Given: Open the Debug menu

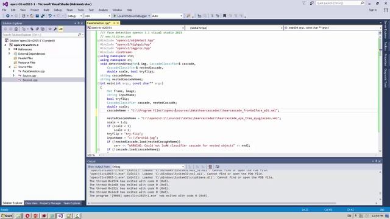Looking at the screenshot, I should (x=57, y=10).
